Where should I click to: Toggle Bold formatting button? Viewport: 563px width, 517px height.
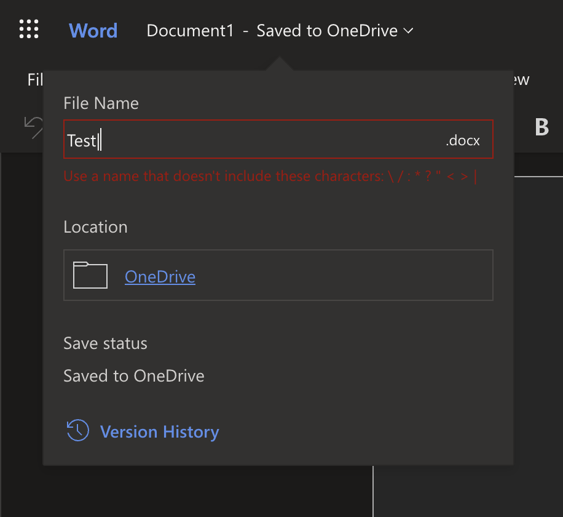click(x=541, y=127)
